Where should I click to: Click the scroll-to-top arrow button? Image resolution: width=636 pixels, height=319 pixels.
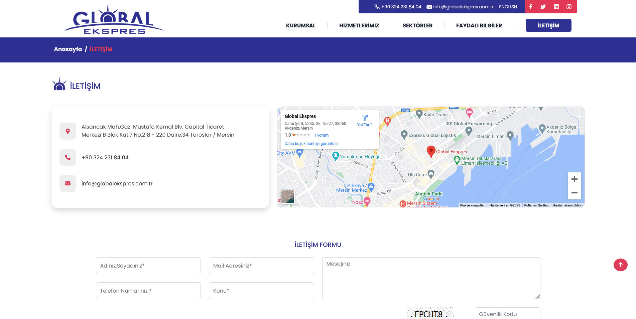point(620,265)
